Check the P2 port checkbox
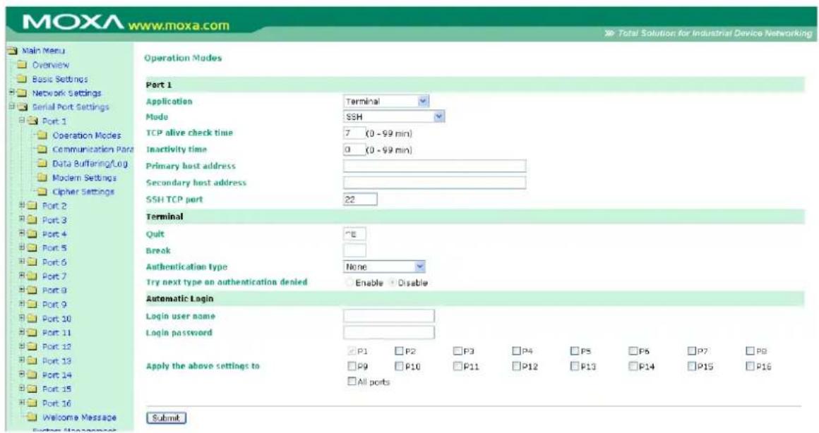This screenshot has width=819, height=433. click(x=399, y=351)
